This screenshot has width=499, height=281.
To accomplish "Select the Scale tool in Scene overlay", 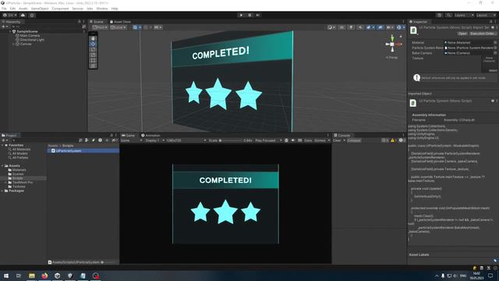I will pyautogui.click(x=93, y=55).
